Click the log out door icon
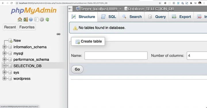Image resolution: width=207 pixels, height=108 pixels. 26,20
